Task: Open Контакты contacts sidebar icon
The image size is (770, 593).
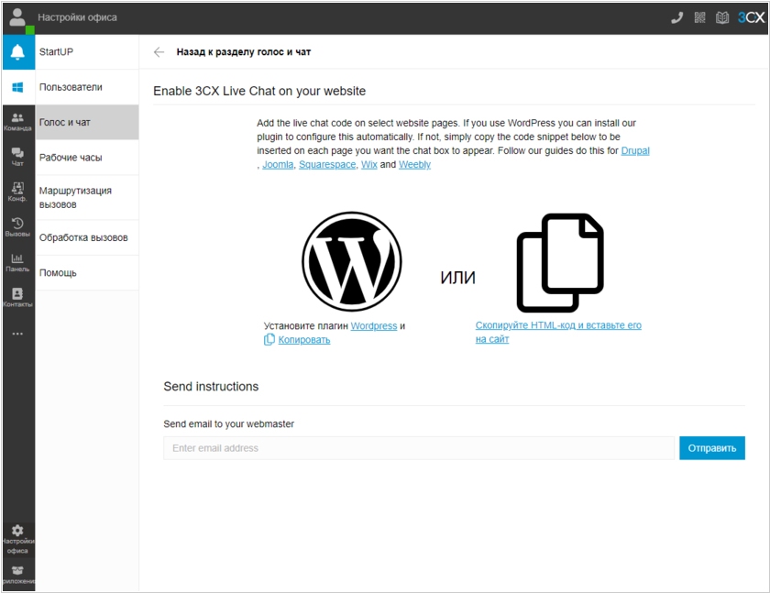Action: point(17,298)
